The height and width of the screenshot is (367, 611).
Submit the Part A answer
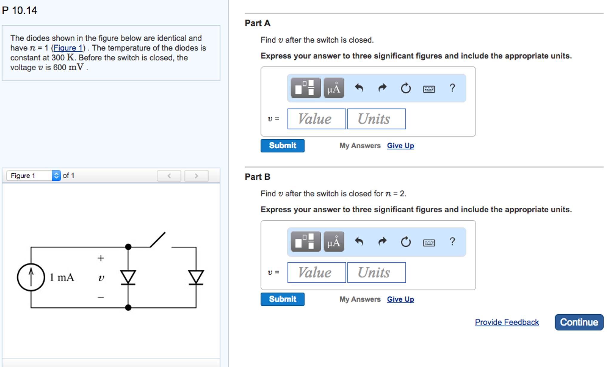[282, 146]
